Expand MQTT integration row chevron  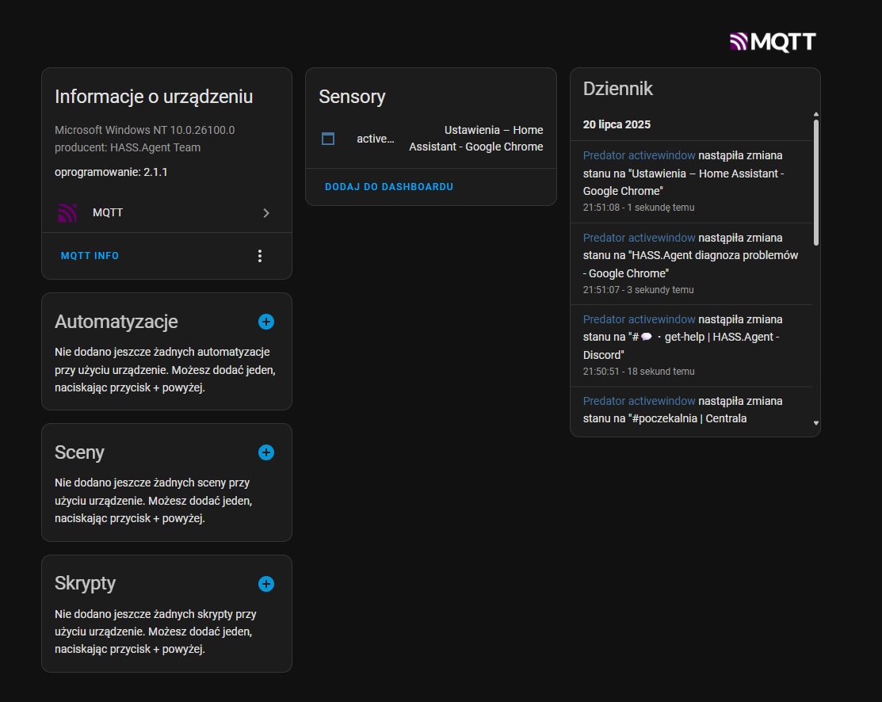pyautogui.click(x=266, y=213)
